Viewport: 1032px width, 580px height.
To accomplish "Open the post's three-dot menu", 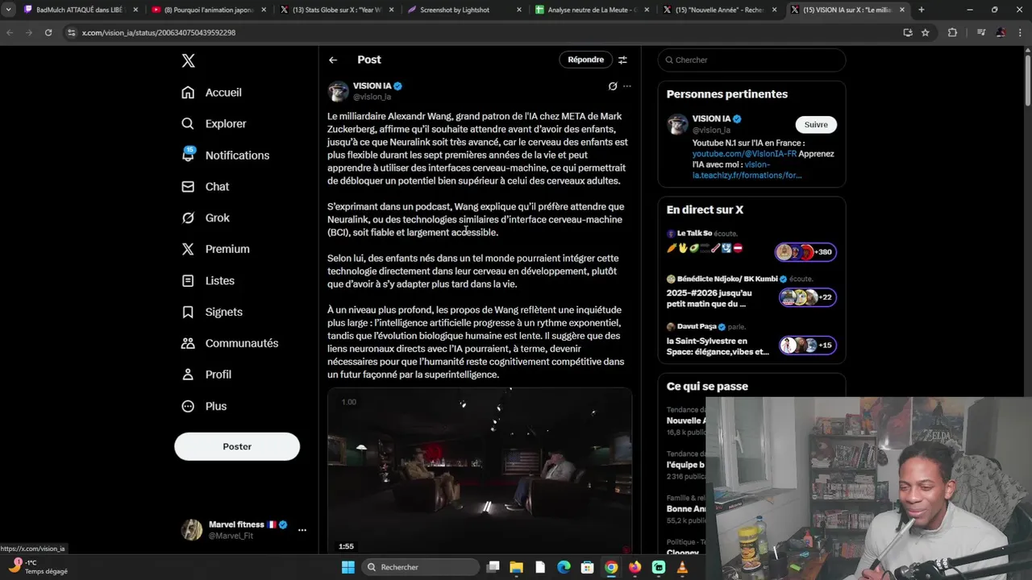I will tap(627, 86).
